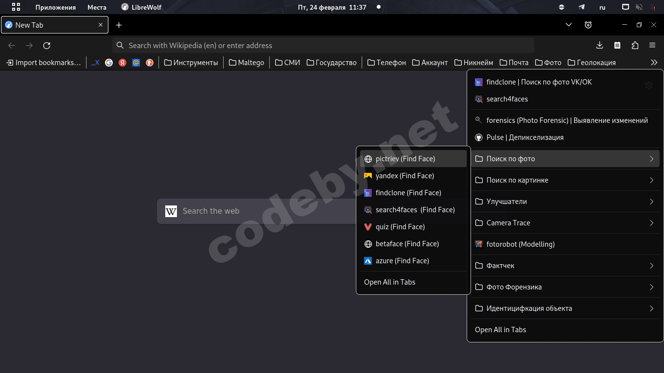Click Open All in Tabs below azure (Find Face)
Image resolution: width=664 pixels, height=373 pixels.
[413, 282]
